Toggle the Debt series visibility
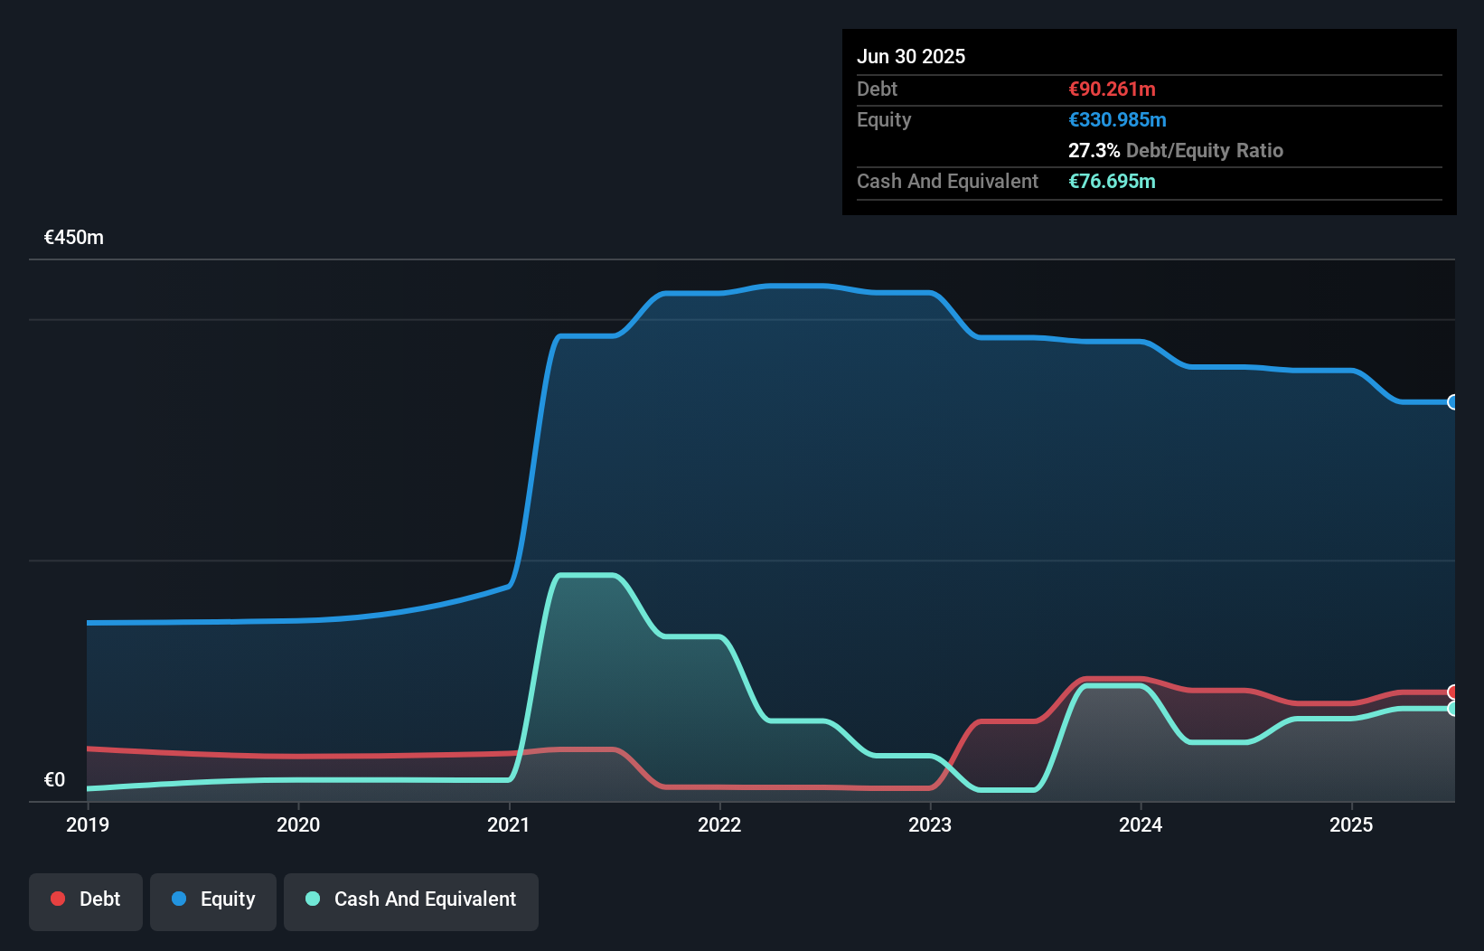Viewport: 1484px width, 951px height. [x=85, y=899]
